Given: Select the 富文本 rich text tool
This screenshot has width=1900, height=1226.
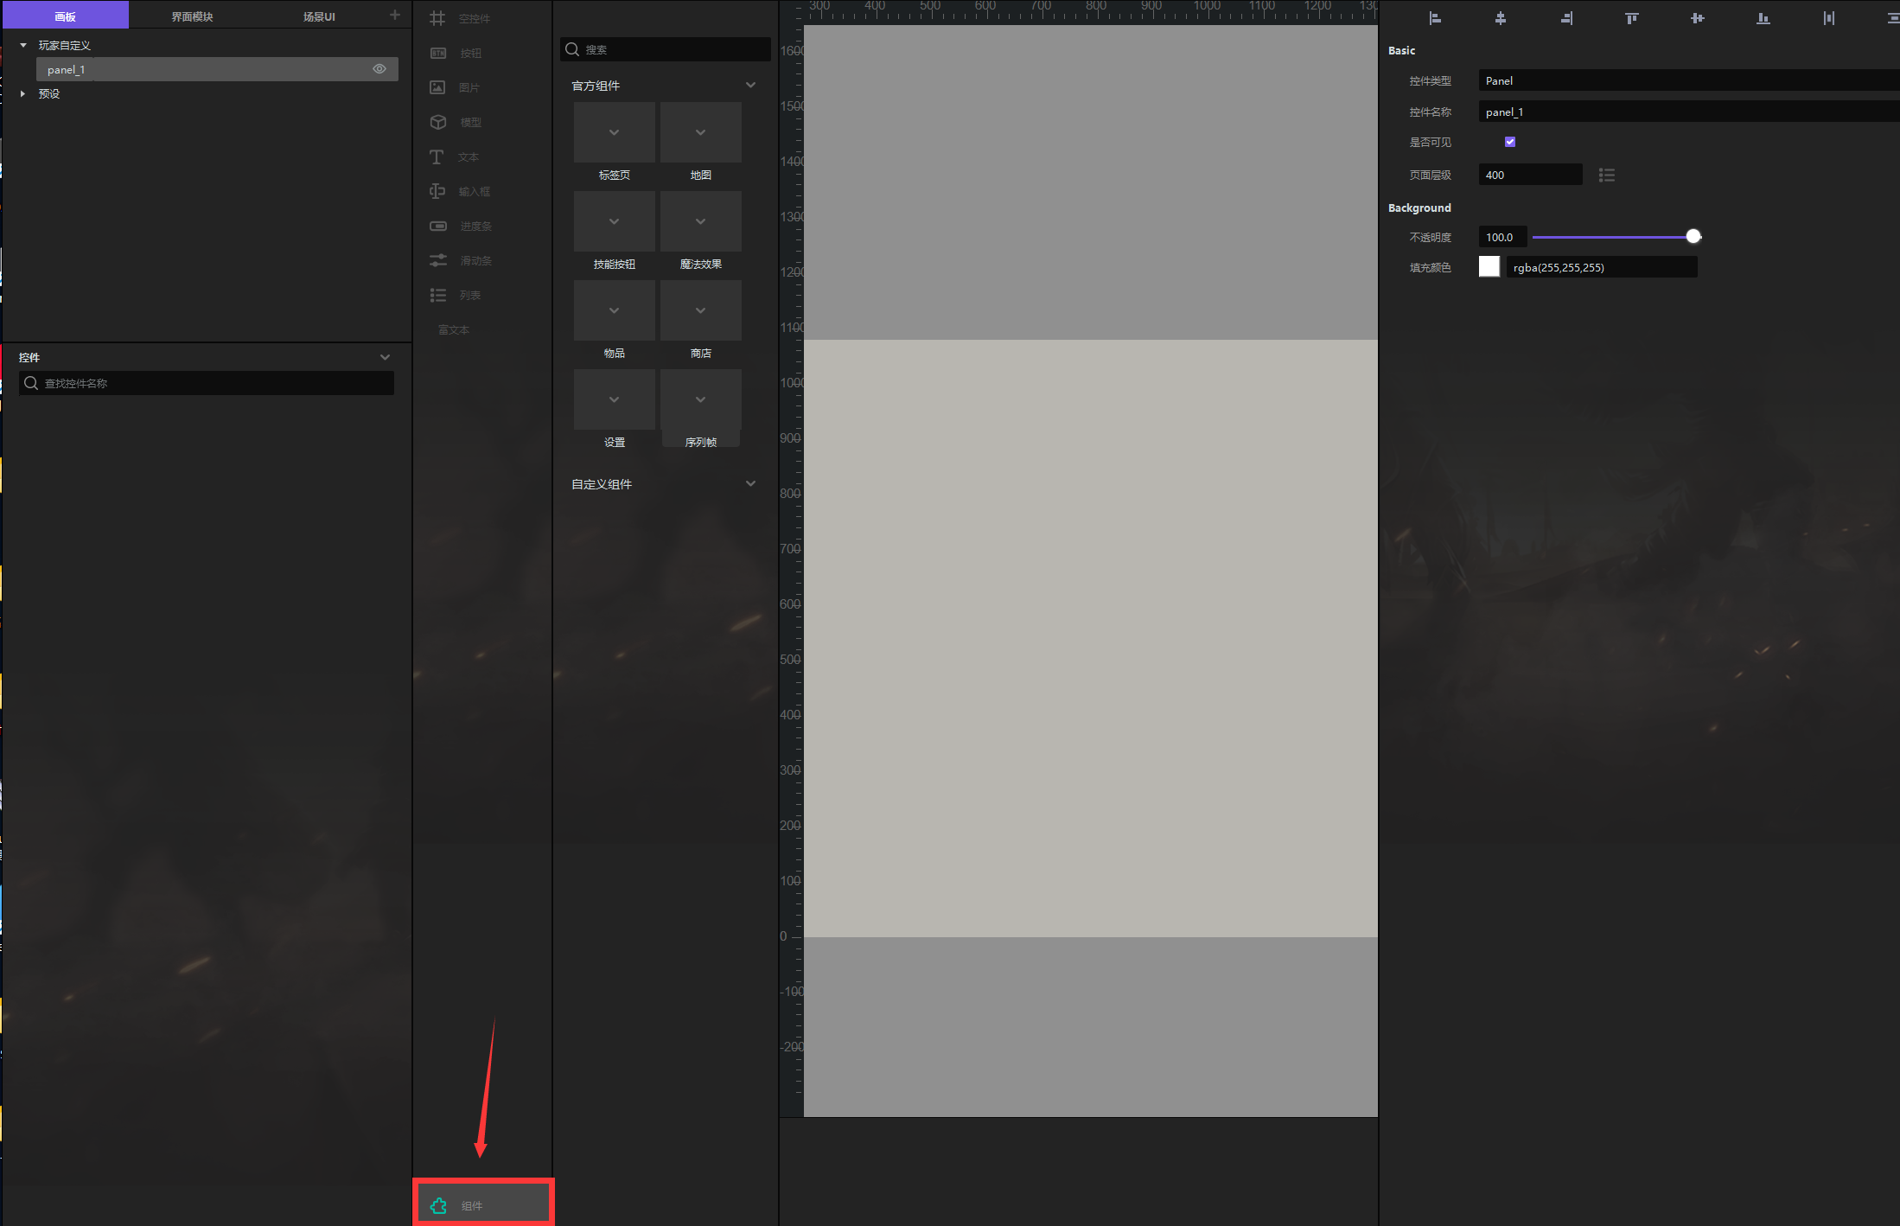Looking at the screenshot, I should click(x=454, y=329).
